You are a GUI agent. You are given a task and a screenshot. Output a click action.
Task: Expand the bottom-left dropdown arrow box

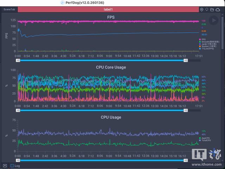point(5,166)
